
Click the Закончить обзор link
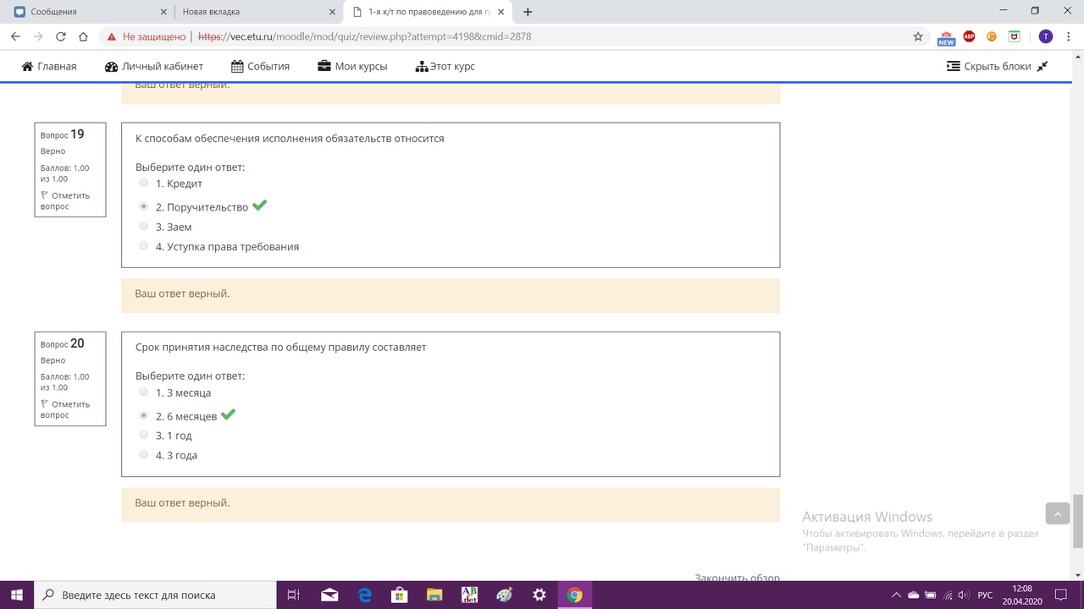(737, 578)
